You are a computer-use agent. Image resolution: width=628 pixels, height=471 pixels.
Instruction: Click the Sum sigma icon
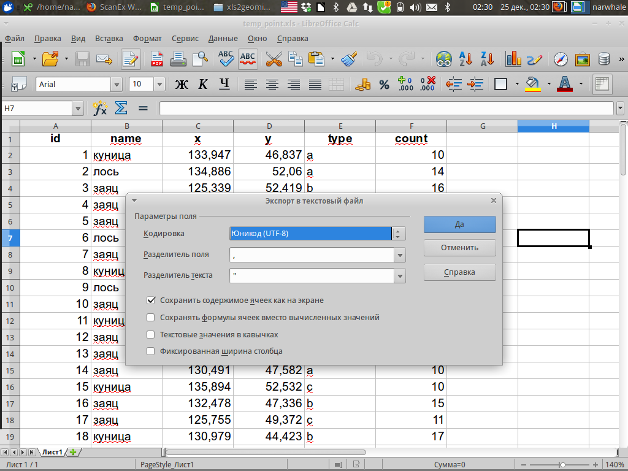tap(121, 108)
